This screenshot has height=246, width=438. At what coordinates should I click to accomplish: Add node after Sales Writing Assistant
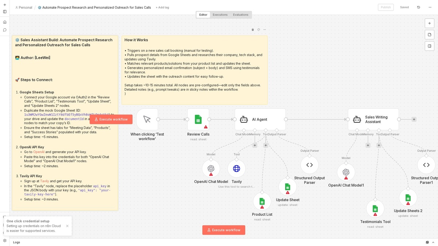pyautogui.click(x=414, y=119)
